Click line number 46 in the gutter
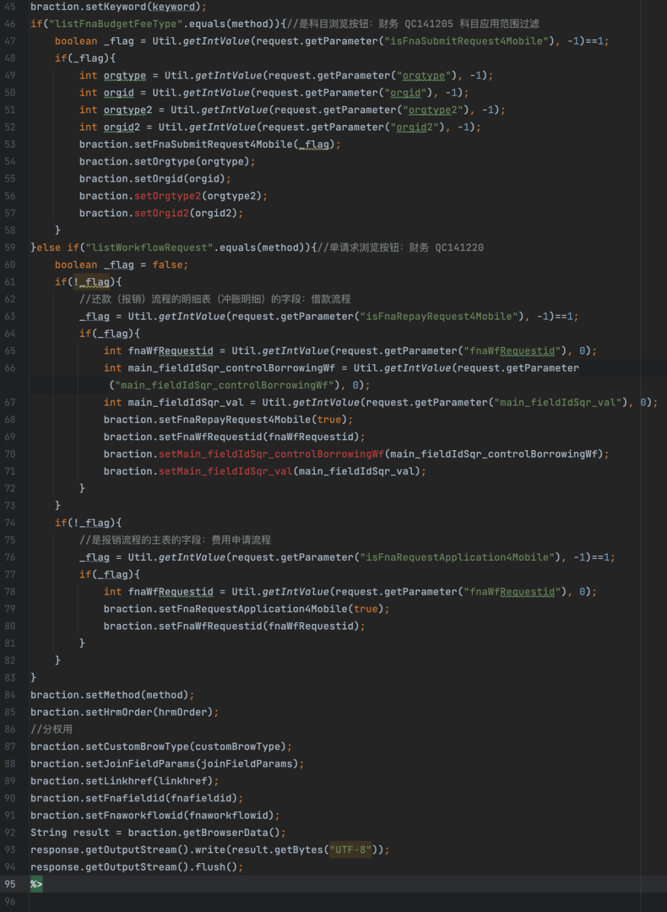This screenshot has width=667, height=912. [x=10, y=23]
